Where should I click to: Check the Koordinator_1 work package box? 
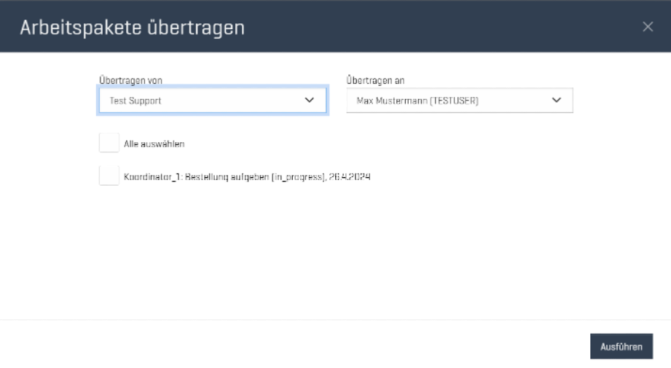coord(109,176)
